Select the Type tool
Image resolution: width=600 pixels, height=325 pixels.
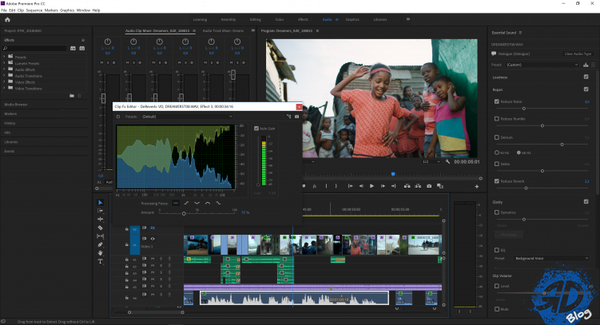101,261
